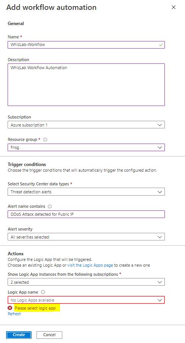Expand the Resource group dropdown showing Fnsg
The height and width of the screenshot is (343, 185).
click(x=86, y=147)
